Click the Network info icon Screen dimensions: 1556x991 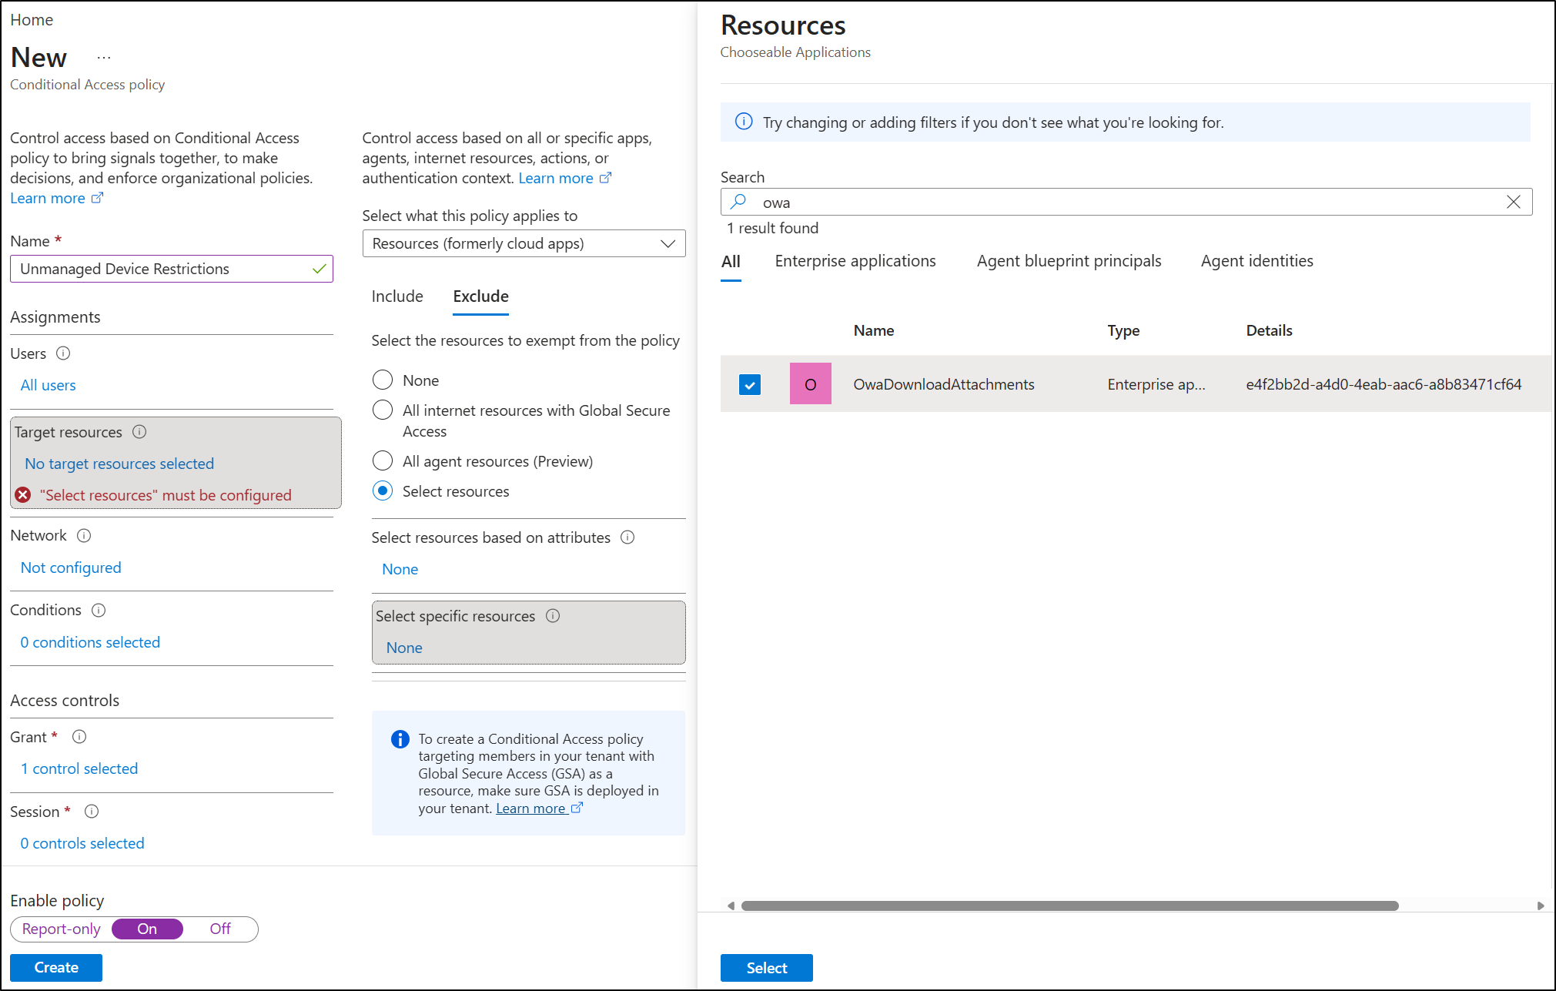(x=85, y=536)
